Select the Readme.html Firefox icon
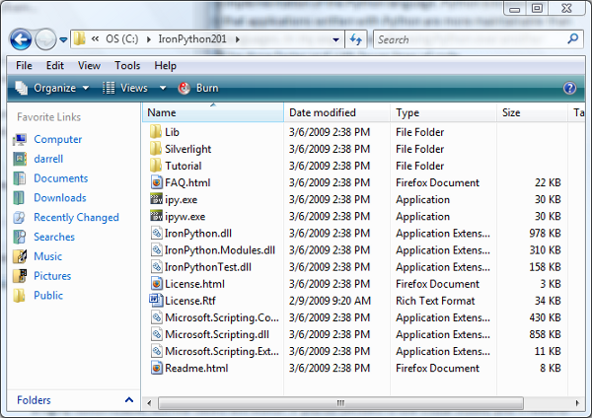The width and height of the screenshot is (592, 418). pos(156,368)
